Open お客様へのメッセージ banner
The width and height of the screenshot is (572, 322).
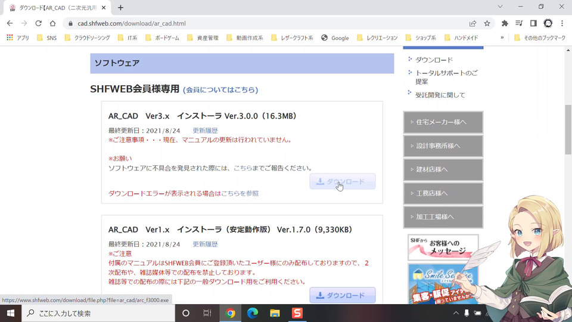tap(443, 247)
